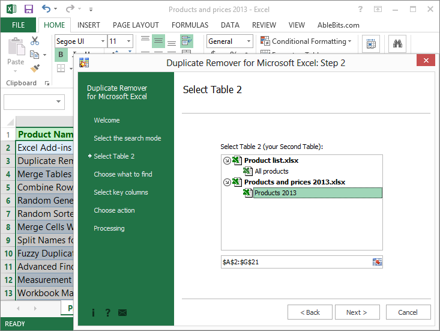440x331 pixels.
Task: Open the AbleBits.com tab
Action: (x=338, y=25)
